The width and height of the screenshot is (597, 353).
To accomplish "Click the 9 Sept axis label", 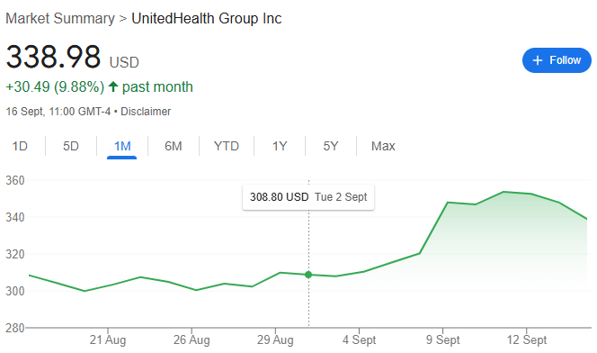I will [x=442, y=339].
